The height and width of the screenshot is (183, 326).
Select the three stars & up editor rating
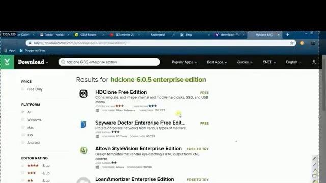(23, 173)
